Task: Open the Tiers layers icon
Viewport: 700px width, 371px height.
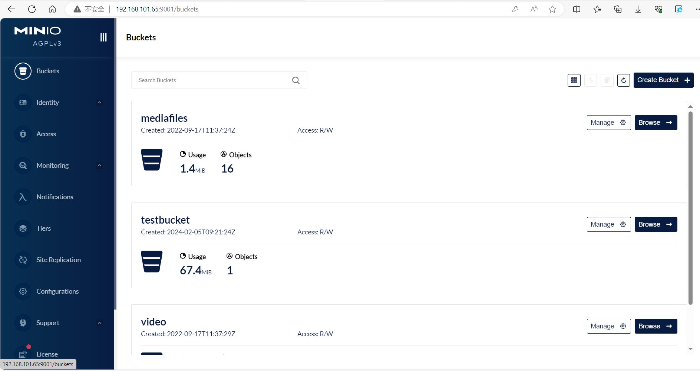Action: click(23, 228)
